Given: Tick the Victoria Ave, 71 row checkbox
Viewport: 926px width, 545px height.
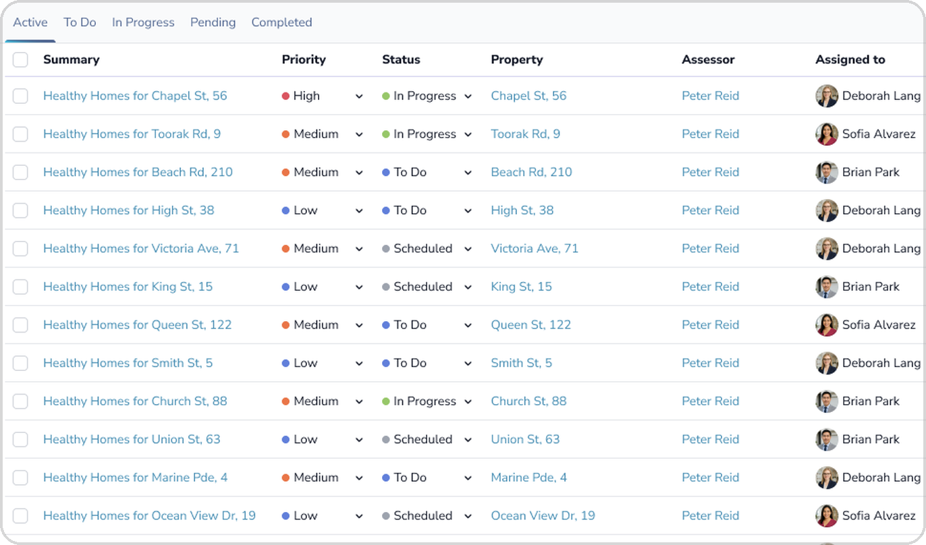Looking at the screenshot, I should click(x=20, y=248).
